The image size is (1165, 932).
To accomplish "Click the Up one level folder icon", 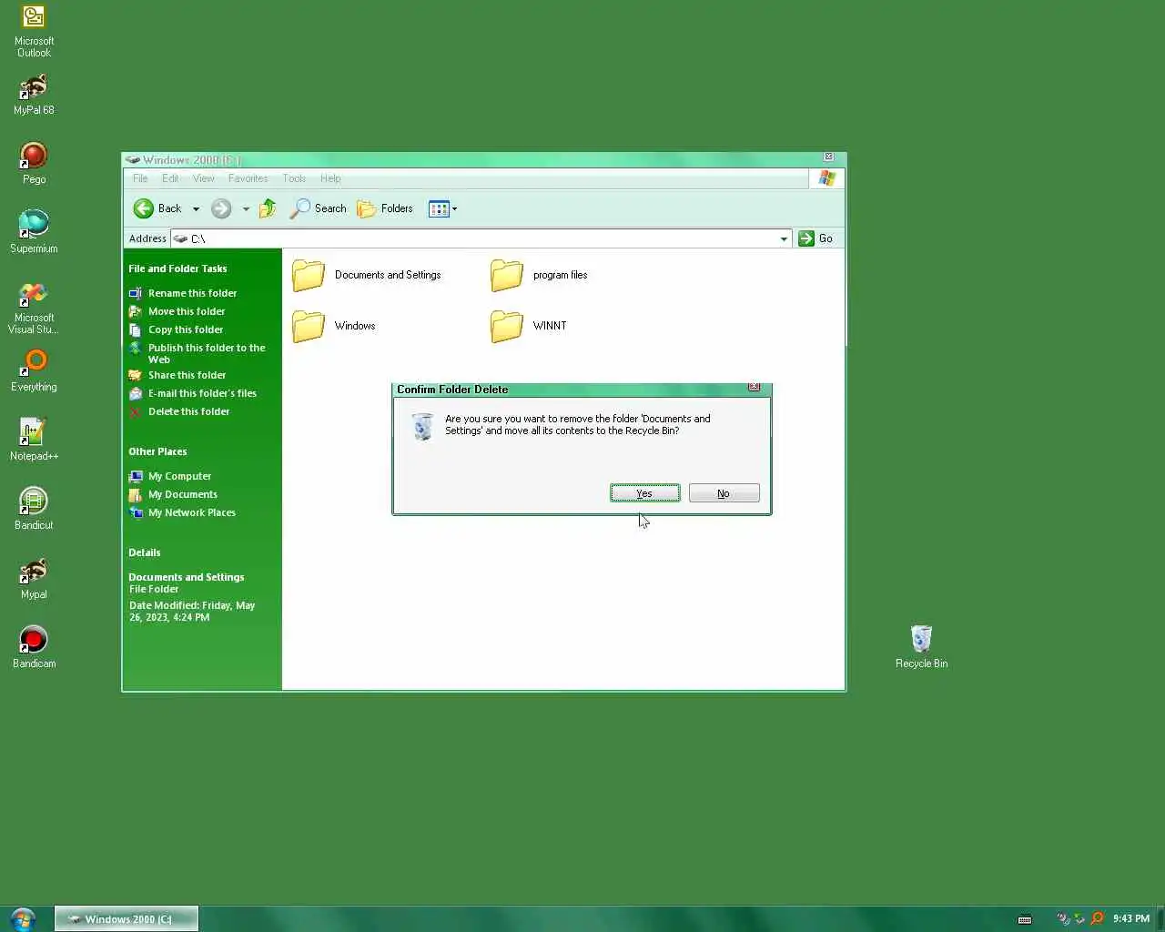I will click(268, 208).
